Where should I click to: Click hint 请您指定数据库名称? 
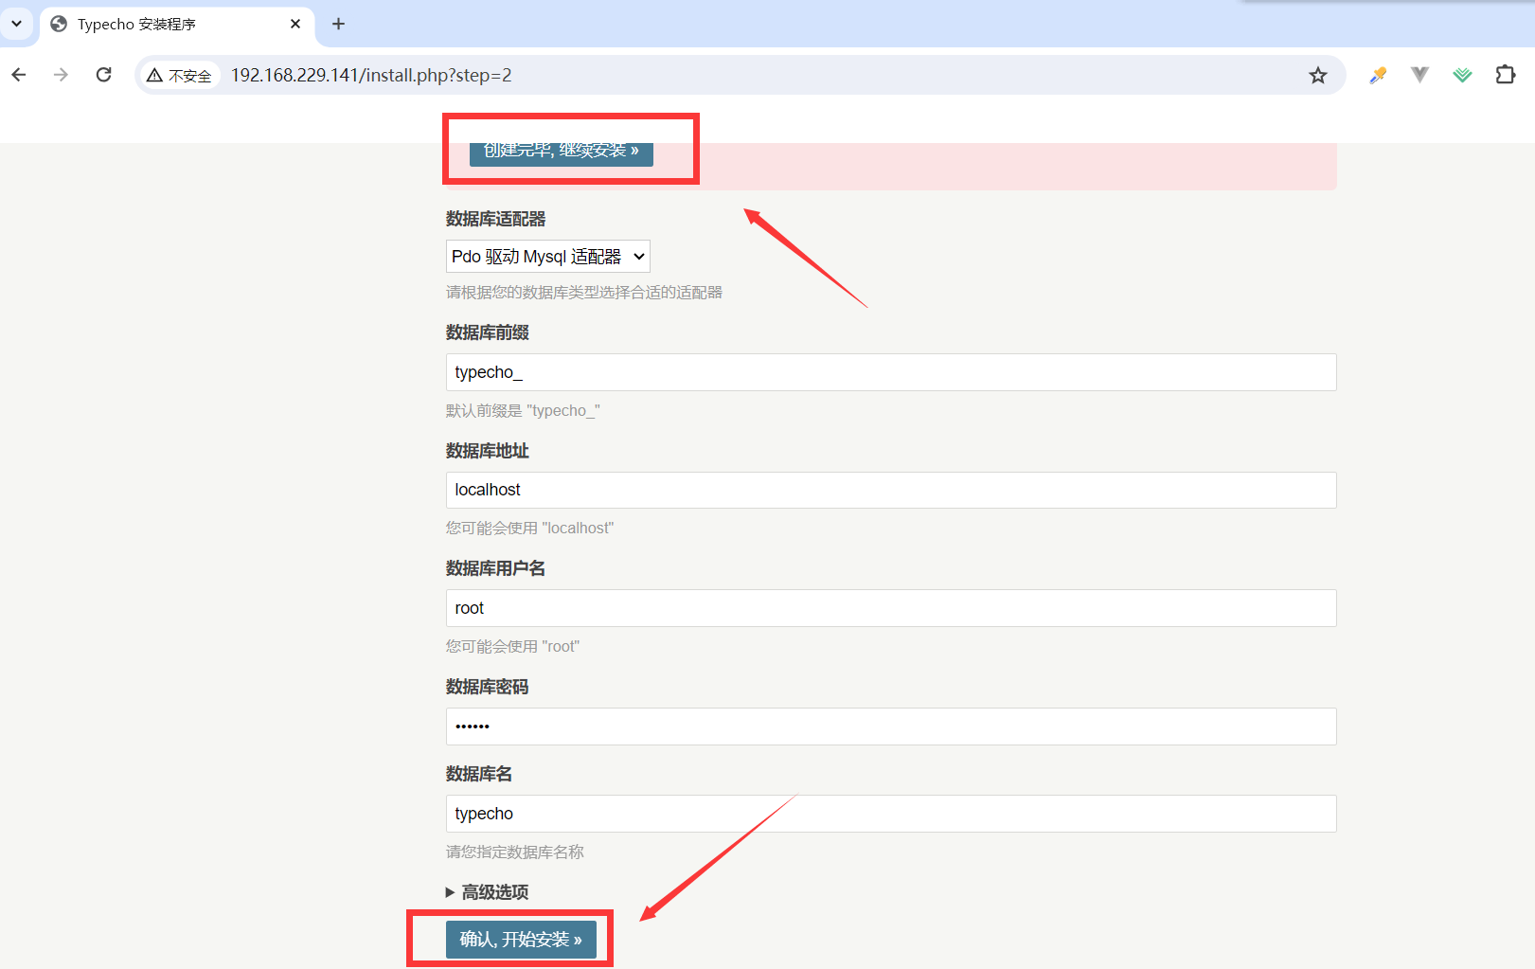point(515,852)
